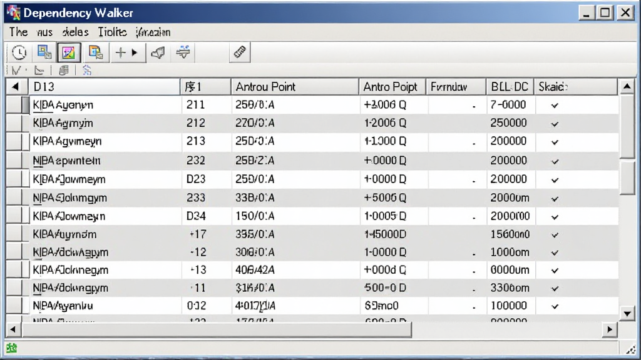The image size is (641, 360).
Task: Click the '100000' value cell
Action: 508,305
